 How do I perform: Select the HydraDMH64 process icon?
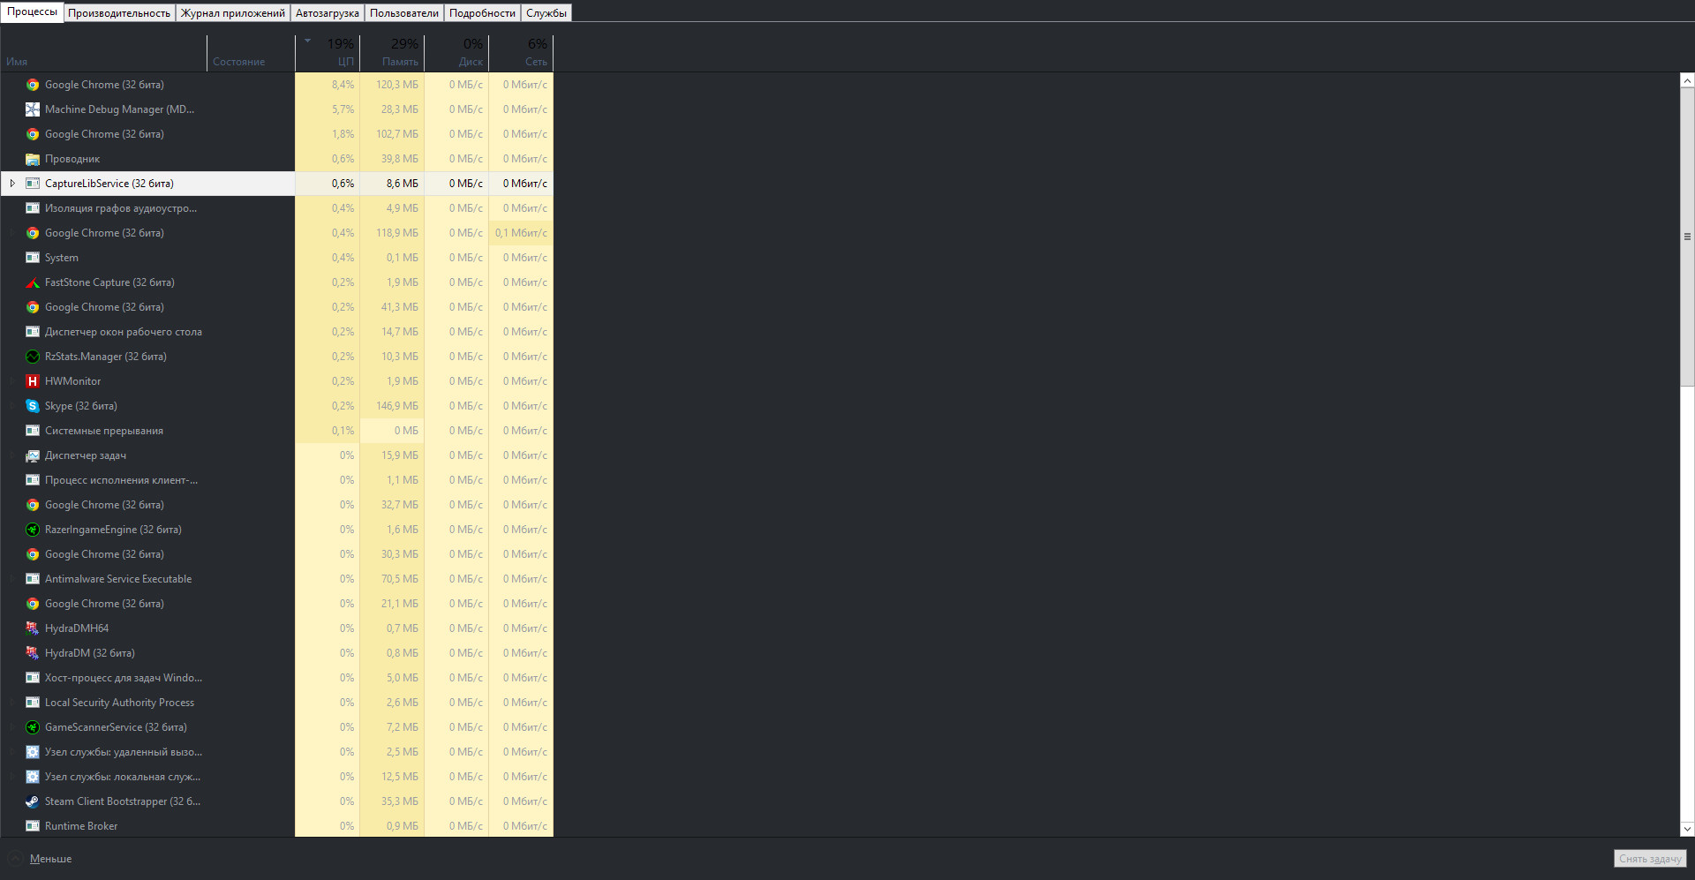pyautogui.click(x=33, y=628)
